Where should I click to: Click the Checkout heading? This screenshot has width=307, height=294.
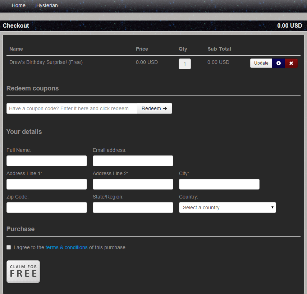point(16,25)
